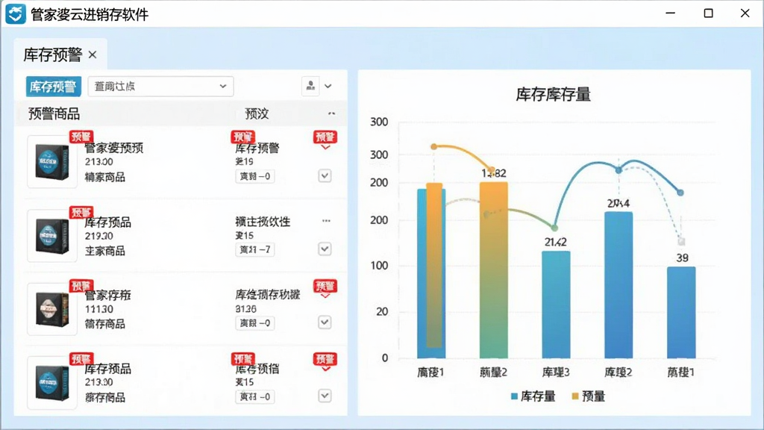Image resolution: width=764 pixels, height=430 pixels.
Task: Click the 预量 orange legend swatch
Action: coord(575,396)
